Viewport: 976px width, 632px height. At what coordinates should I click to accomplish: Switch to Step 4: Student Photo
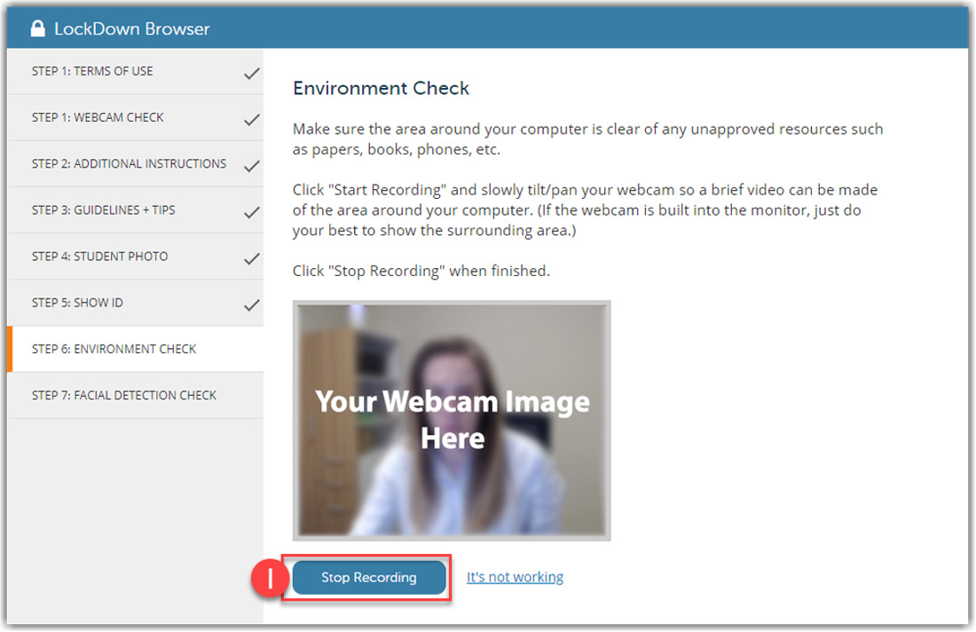click(99, 257)
